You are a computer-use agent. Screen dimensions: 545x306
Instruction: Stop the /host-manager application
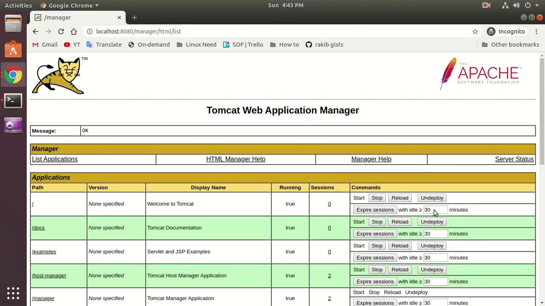(x=377, y=269)
